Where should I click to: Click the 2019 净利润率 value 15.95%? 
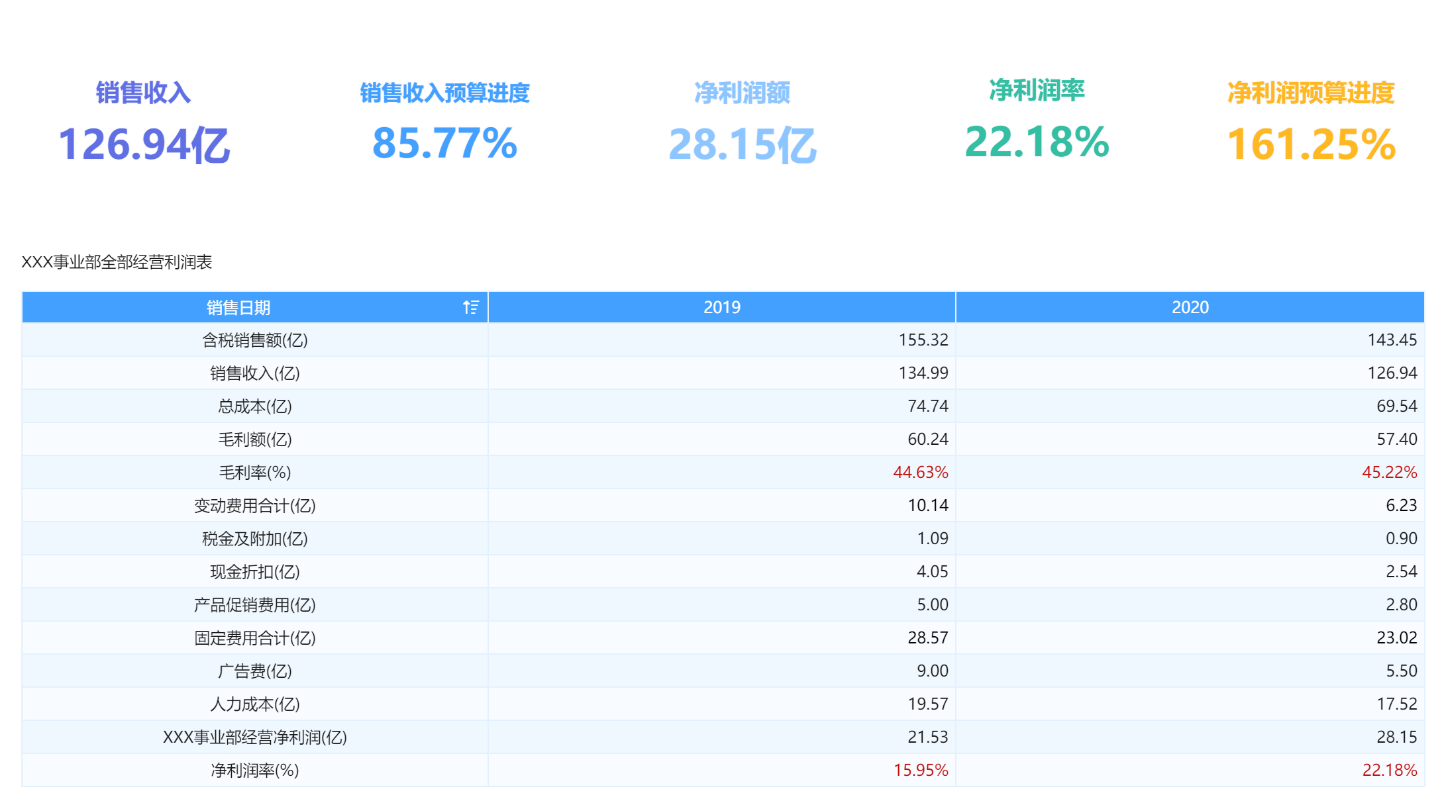pos(921,771)
